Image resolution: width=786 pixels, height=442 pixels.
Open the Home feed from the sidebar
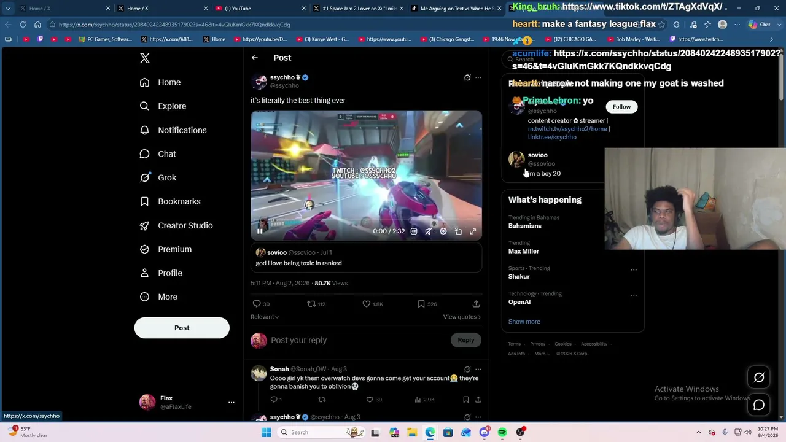160,82
